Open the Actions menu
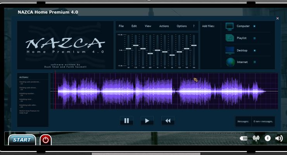 coord(164,26)
